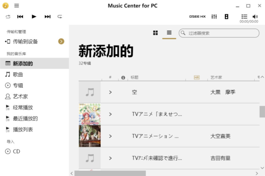Expand the TVアニメ「まえせつ album row
This screenshot has width=265, height=176.
tap(110, 114)
